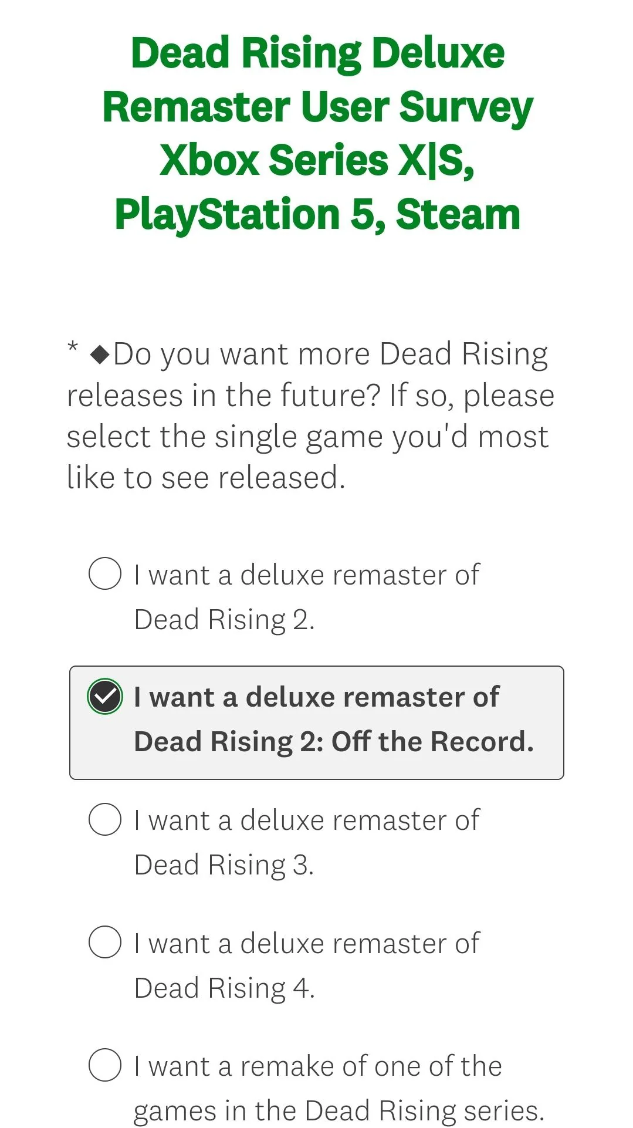Image resolution: width=633 pixels, height=1128 pixels.
Task: Choose the Dead Rising 3 radio button
Action: coord(105,819)
